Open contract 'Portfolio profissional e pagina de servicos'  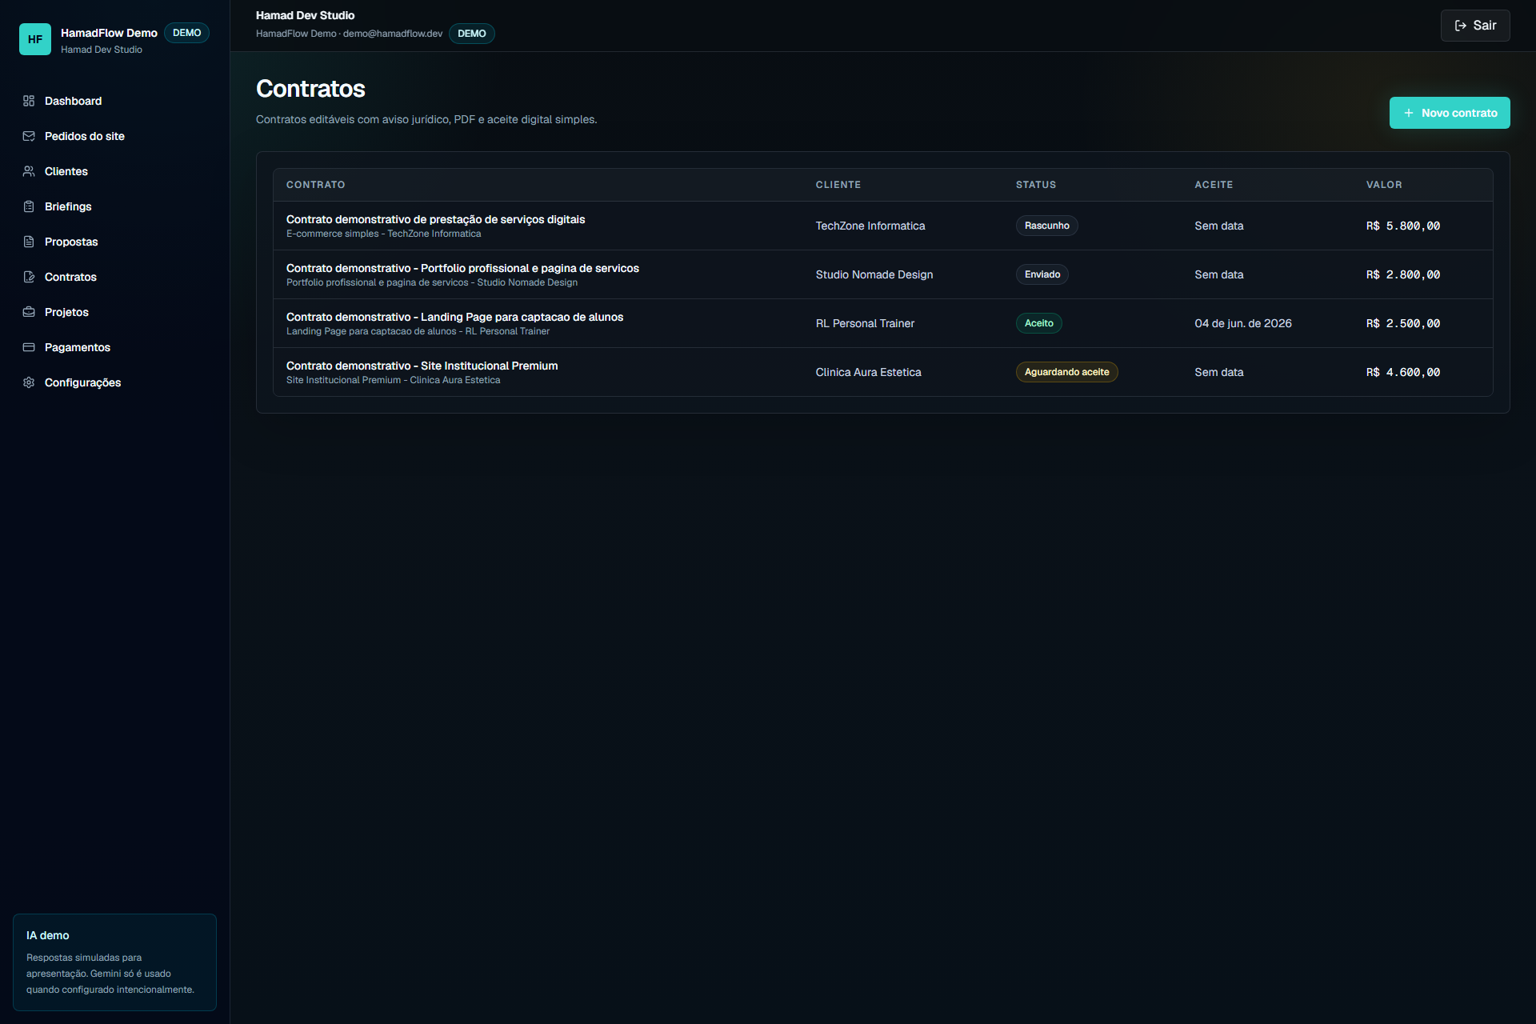[462, 268]
